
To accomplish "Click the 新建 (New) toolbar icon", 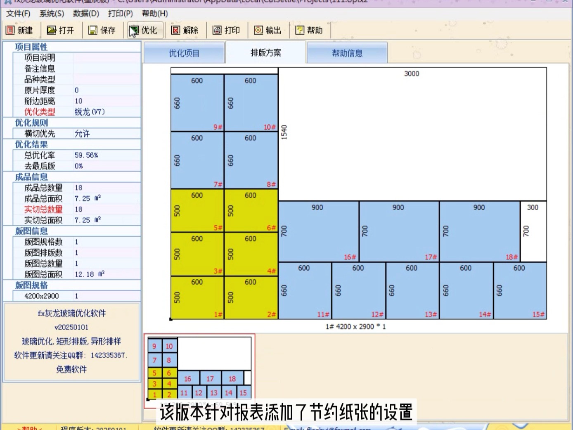I will click(x=19, y=30).
